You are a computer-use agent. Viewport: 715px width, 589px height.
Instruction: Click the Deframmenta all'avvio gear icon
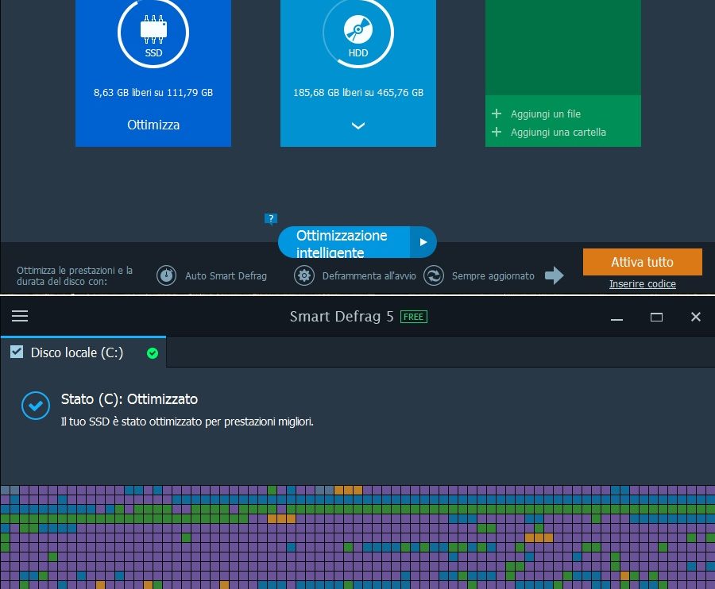click(x=303, y=275)
